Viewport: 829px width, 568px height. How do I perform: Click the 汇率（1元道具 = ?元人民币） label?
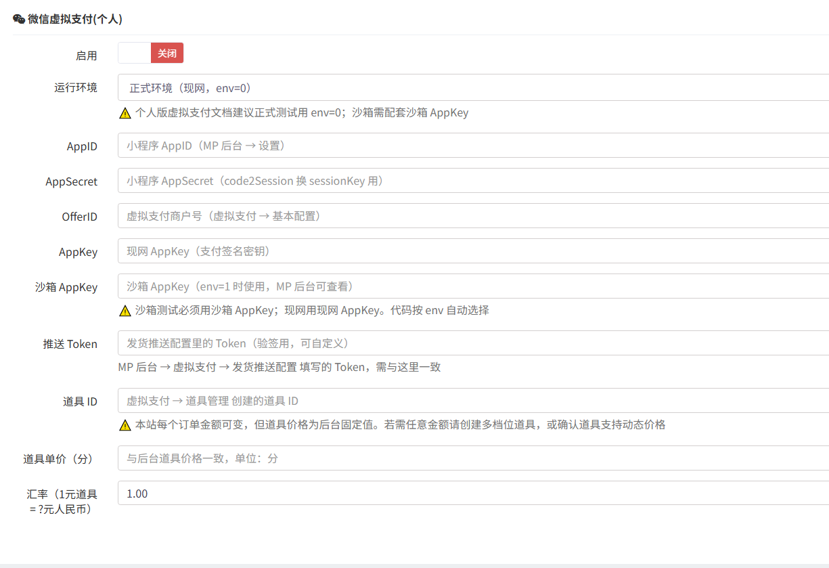[x=62, y=502]
